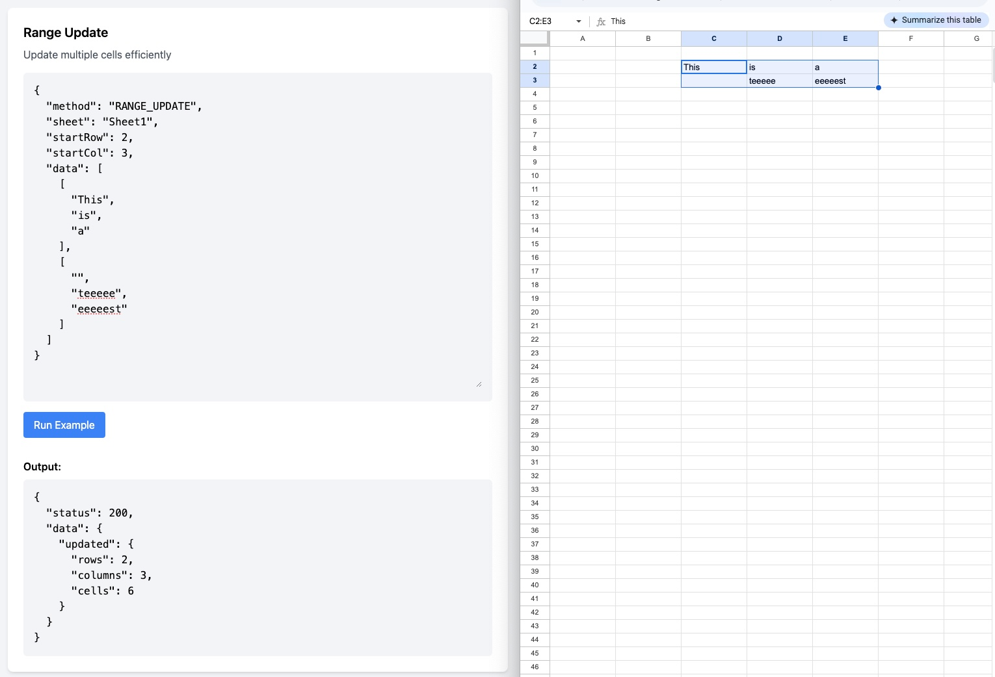Select row 25 header in the sheet

pos(535,381)
